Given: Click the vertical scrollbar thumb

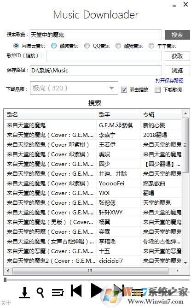Looking at the screenshot, I should click(x=185, y=145).
